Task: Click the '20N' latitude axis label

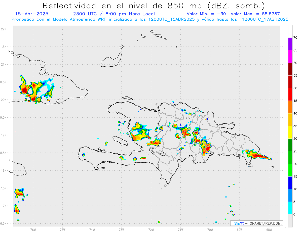Action: [4, 100]
